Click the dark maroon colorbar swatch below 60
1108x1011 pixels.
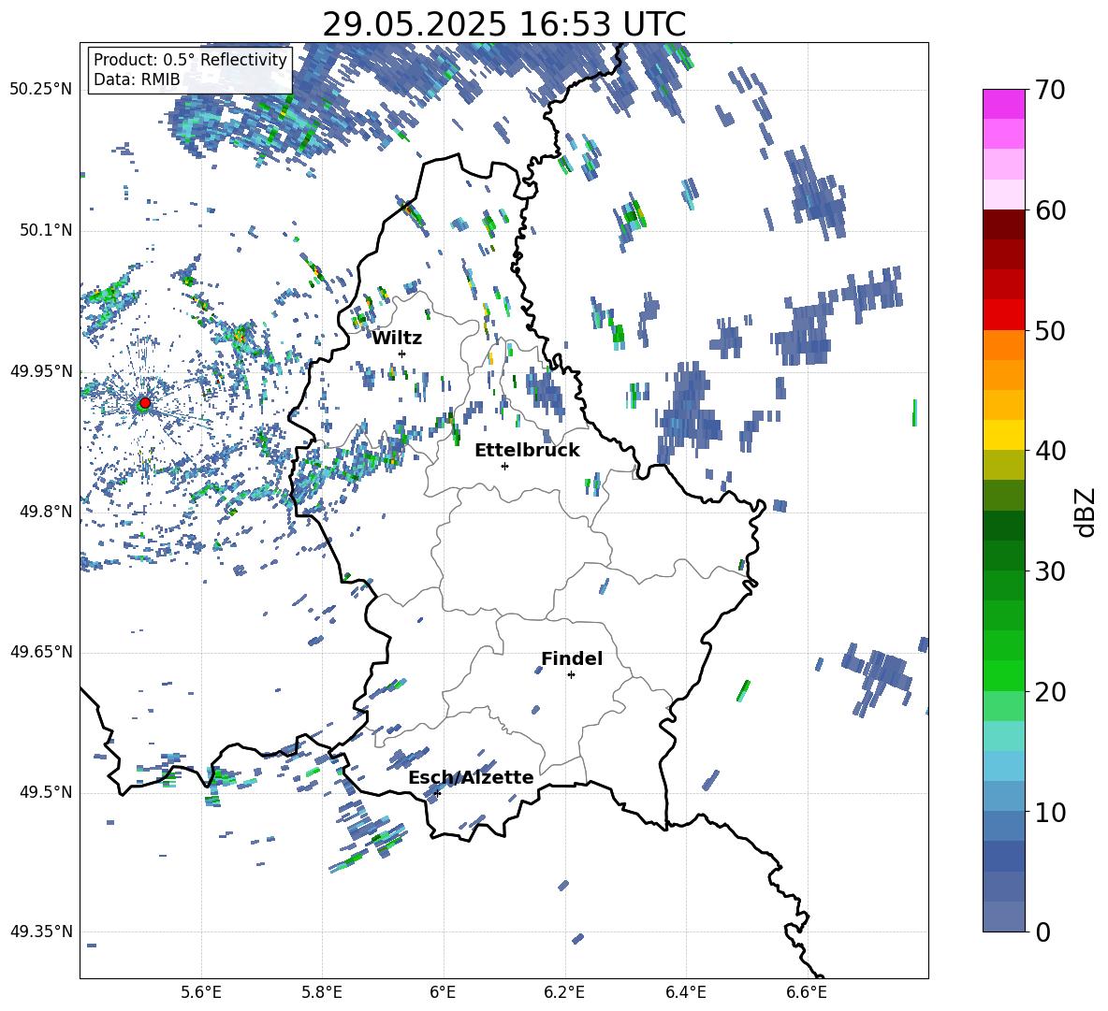1003,225
